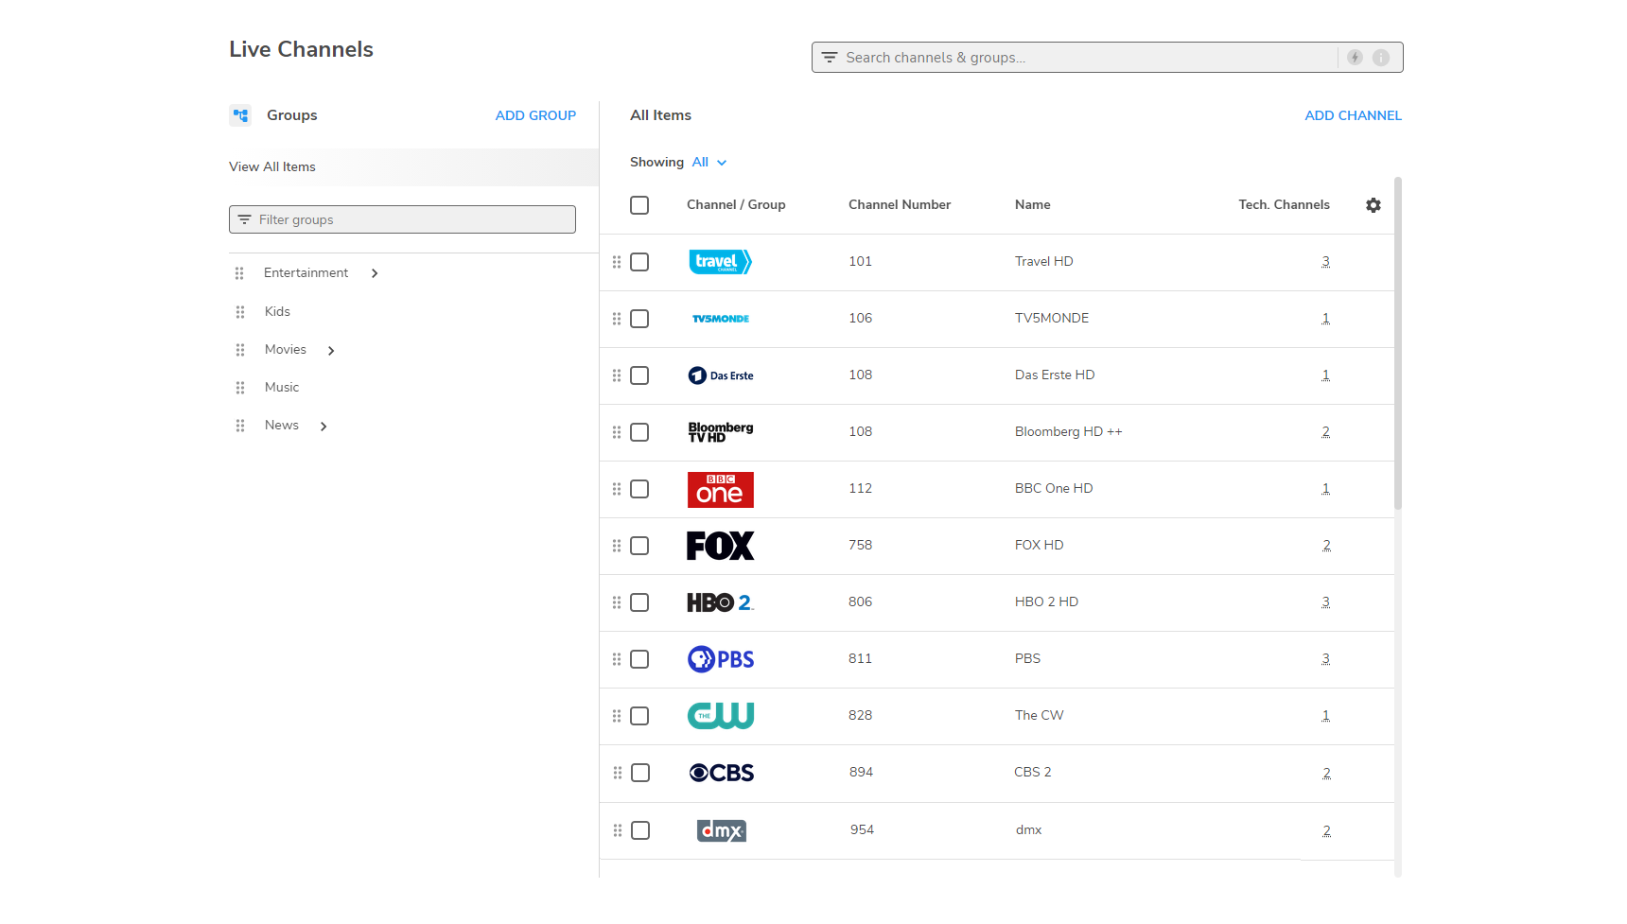Expand the Entertainment group
The width and height of the screenshot is (1627, 924).
(375, 273)
